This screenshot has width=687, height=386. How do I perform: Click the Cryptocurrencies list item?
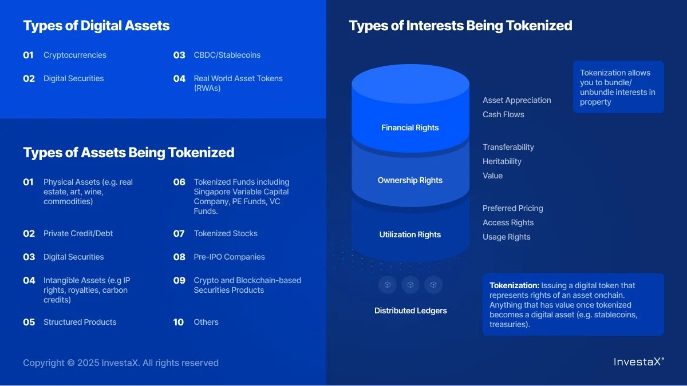(x=74, y=55)
